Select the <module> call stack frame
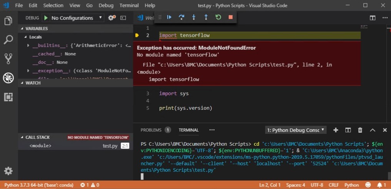391x189 pixels. click(76, 146)
